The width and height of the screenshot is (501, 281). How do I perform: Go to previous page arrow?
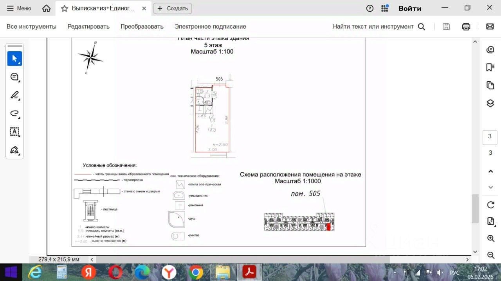click(490, 171)
